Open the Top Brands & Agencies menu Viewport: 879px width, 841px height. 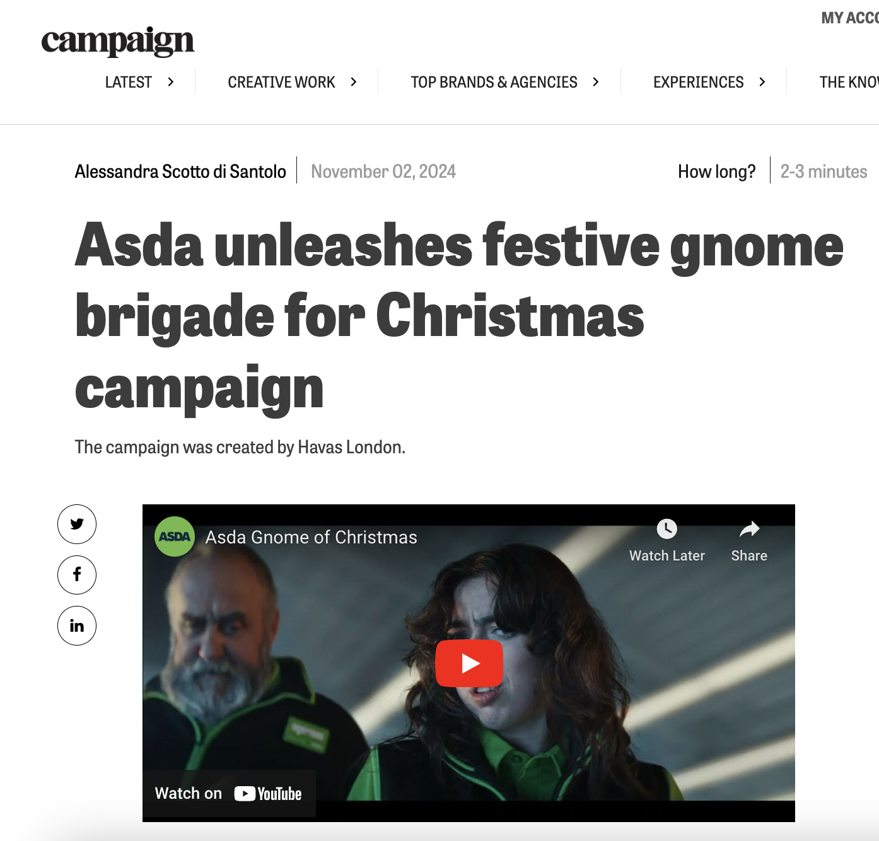tap(494, 83)
